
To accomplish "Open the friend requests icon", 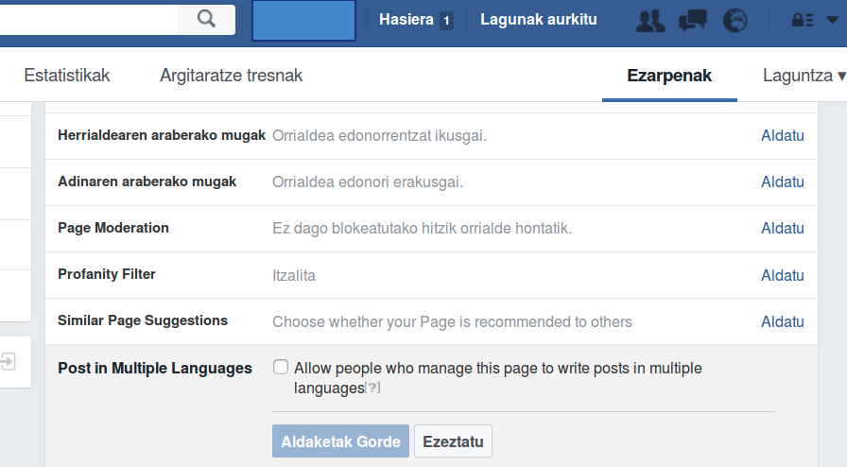I will pyautogui.click(x=650, y=20).
